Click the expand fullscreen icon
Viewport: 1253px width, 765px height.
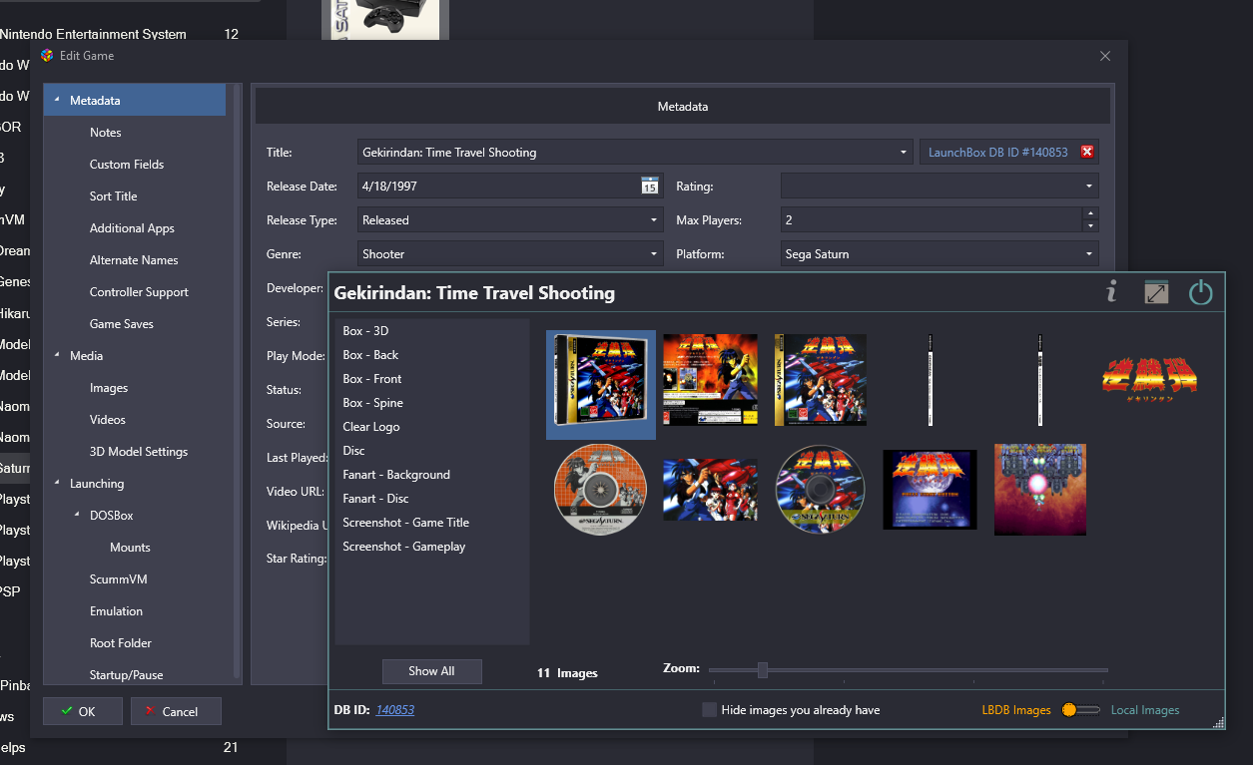click(x=1156, y=293)
